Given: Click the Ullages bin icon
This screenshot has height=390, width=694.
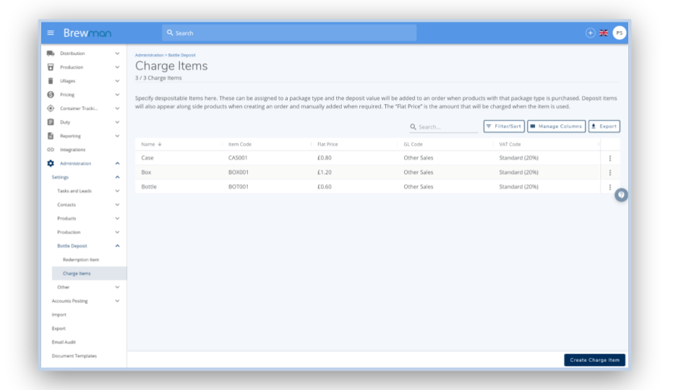Looking at the screenshot, I should click(x=51, y=81).
